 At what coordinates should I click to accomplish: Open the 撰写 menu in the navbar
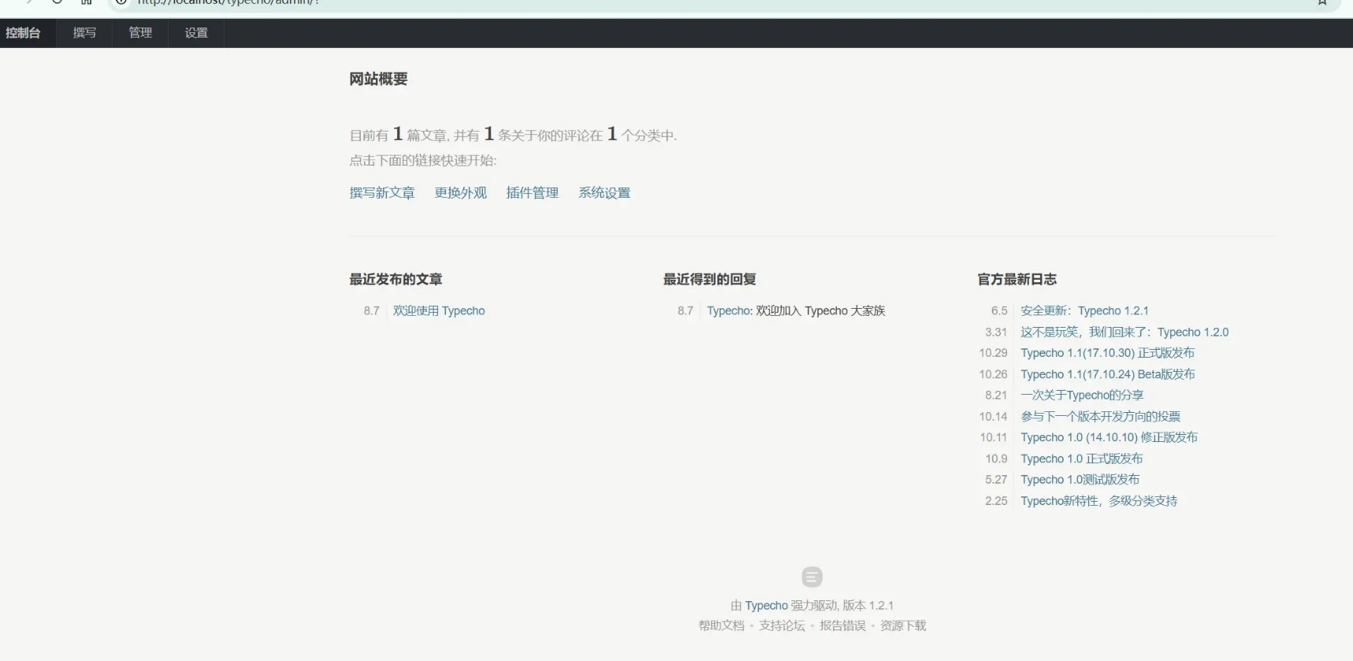pos(84,33)
